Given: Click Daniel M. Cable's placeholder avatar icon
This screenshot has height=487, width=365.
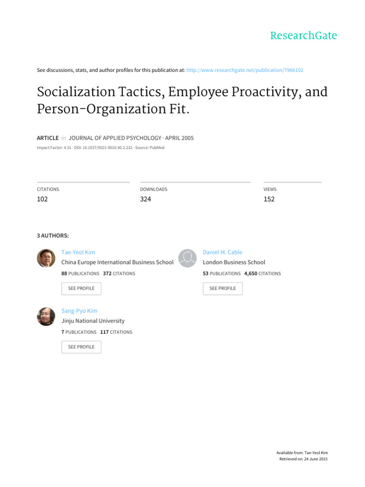Looking at the screenshot, I should click(x=187, y=258).
